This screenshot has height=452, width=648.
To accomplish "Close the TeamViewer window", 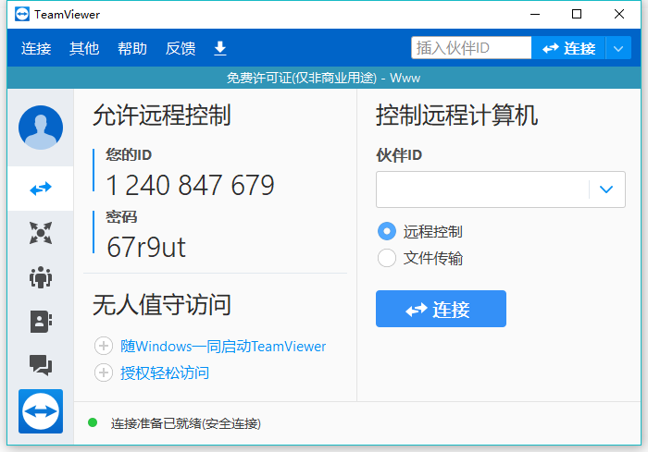I will click(x=619, y=14).
